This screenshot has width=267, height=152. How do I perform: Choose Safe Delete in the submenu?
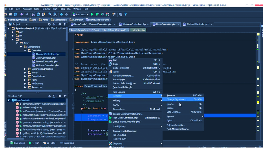pyautogui.click(x=183, y=112)
